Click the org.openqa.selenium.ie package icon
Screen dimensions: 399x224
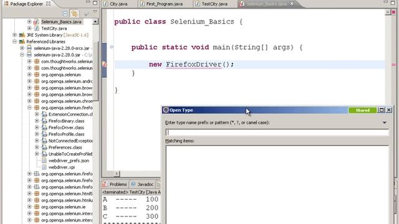37,207
